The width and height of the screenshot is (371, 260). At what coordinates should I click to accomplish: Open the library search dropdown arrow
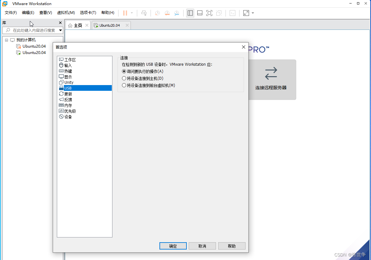tap(61, 30)
